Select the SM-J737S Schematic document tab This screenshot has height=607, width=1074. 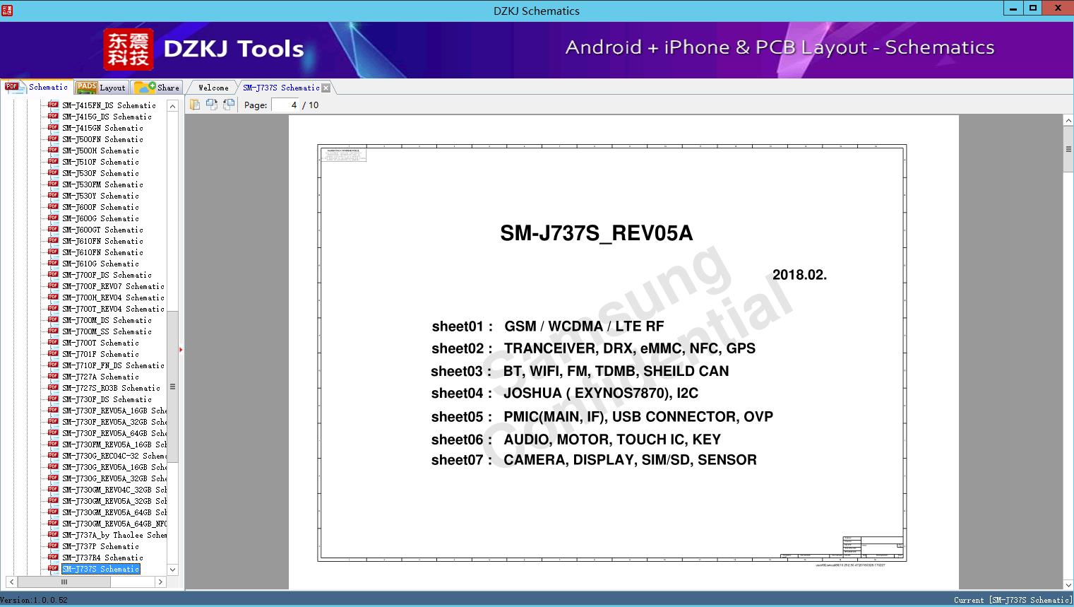pyautogui.click(x=281, y=88)
